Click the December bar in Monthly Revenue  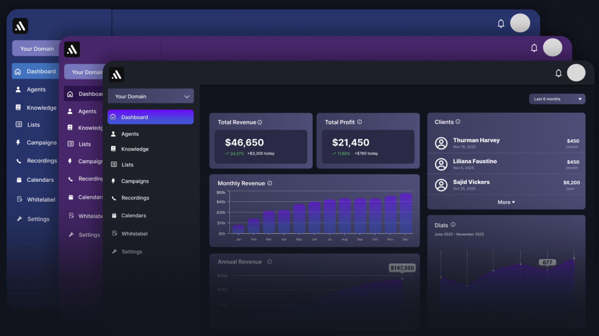click(x=405, y=213)
